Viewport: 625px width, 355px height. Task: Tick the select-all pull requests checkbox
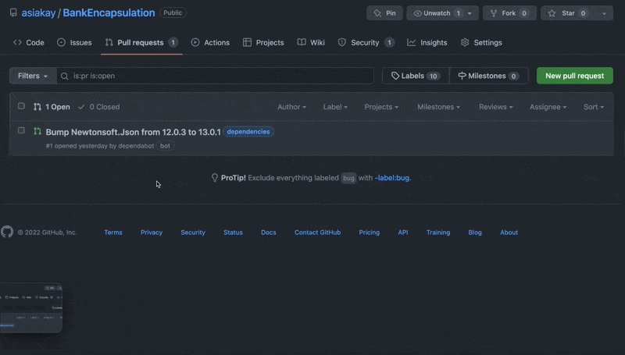(22, 106)
